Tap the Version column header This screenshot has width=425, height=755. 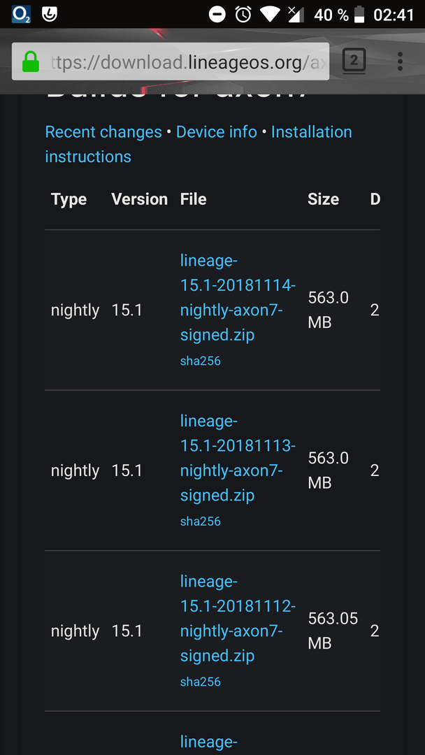coord(140,199)
